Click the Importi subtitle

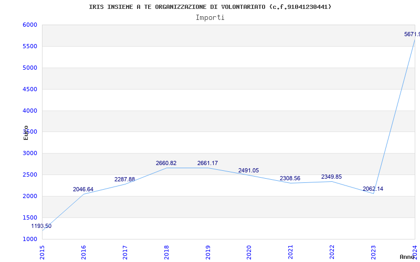tap(210, 18)
